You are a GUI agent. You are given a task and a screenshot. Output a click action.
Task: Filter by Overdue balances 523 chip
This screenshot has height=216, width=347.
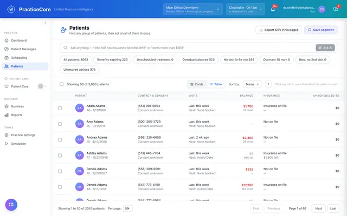198,60
